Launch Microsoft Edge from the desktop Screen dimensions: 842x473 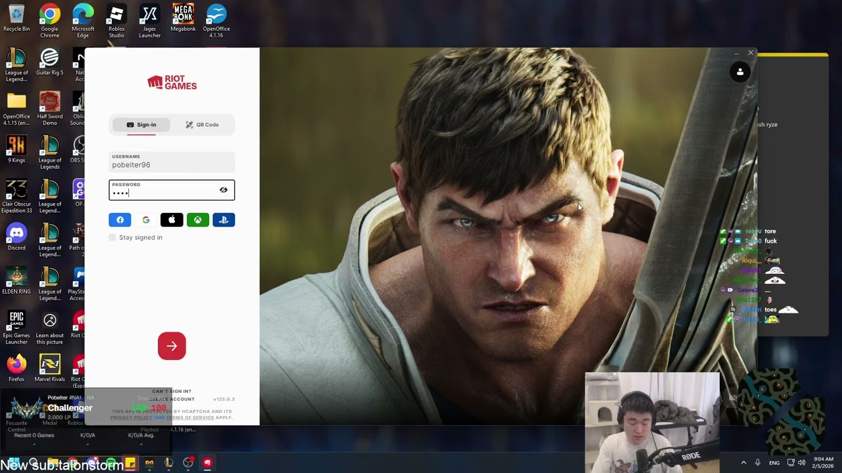pyautogui.click(x=83, y=21)
